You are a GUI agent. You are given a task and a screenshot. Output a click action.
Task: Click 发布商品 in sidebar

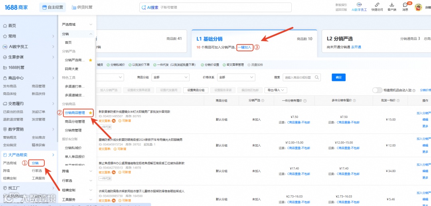tap(10, 86)
